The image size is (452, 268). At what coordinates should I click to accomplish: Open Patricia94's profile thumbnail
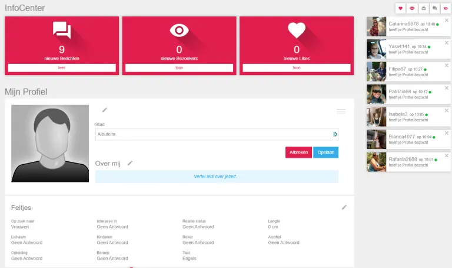[376, 94]
